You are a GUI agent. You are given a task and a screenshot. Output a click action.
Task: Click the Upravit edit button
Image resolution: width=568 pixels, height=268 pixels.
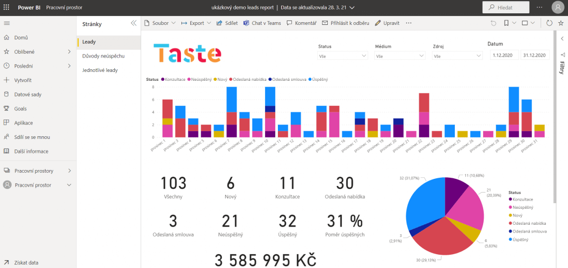(387, 23)
